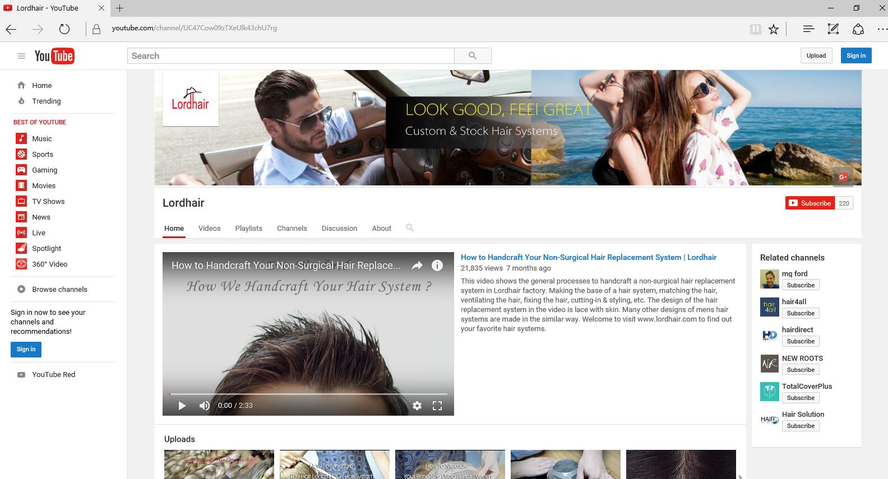Click the Upload button
The width and height of the screenshot is (888, 479).
(816, 55)
